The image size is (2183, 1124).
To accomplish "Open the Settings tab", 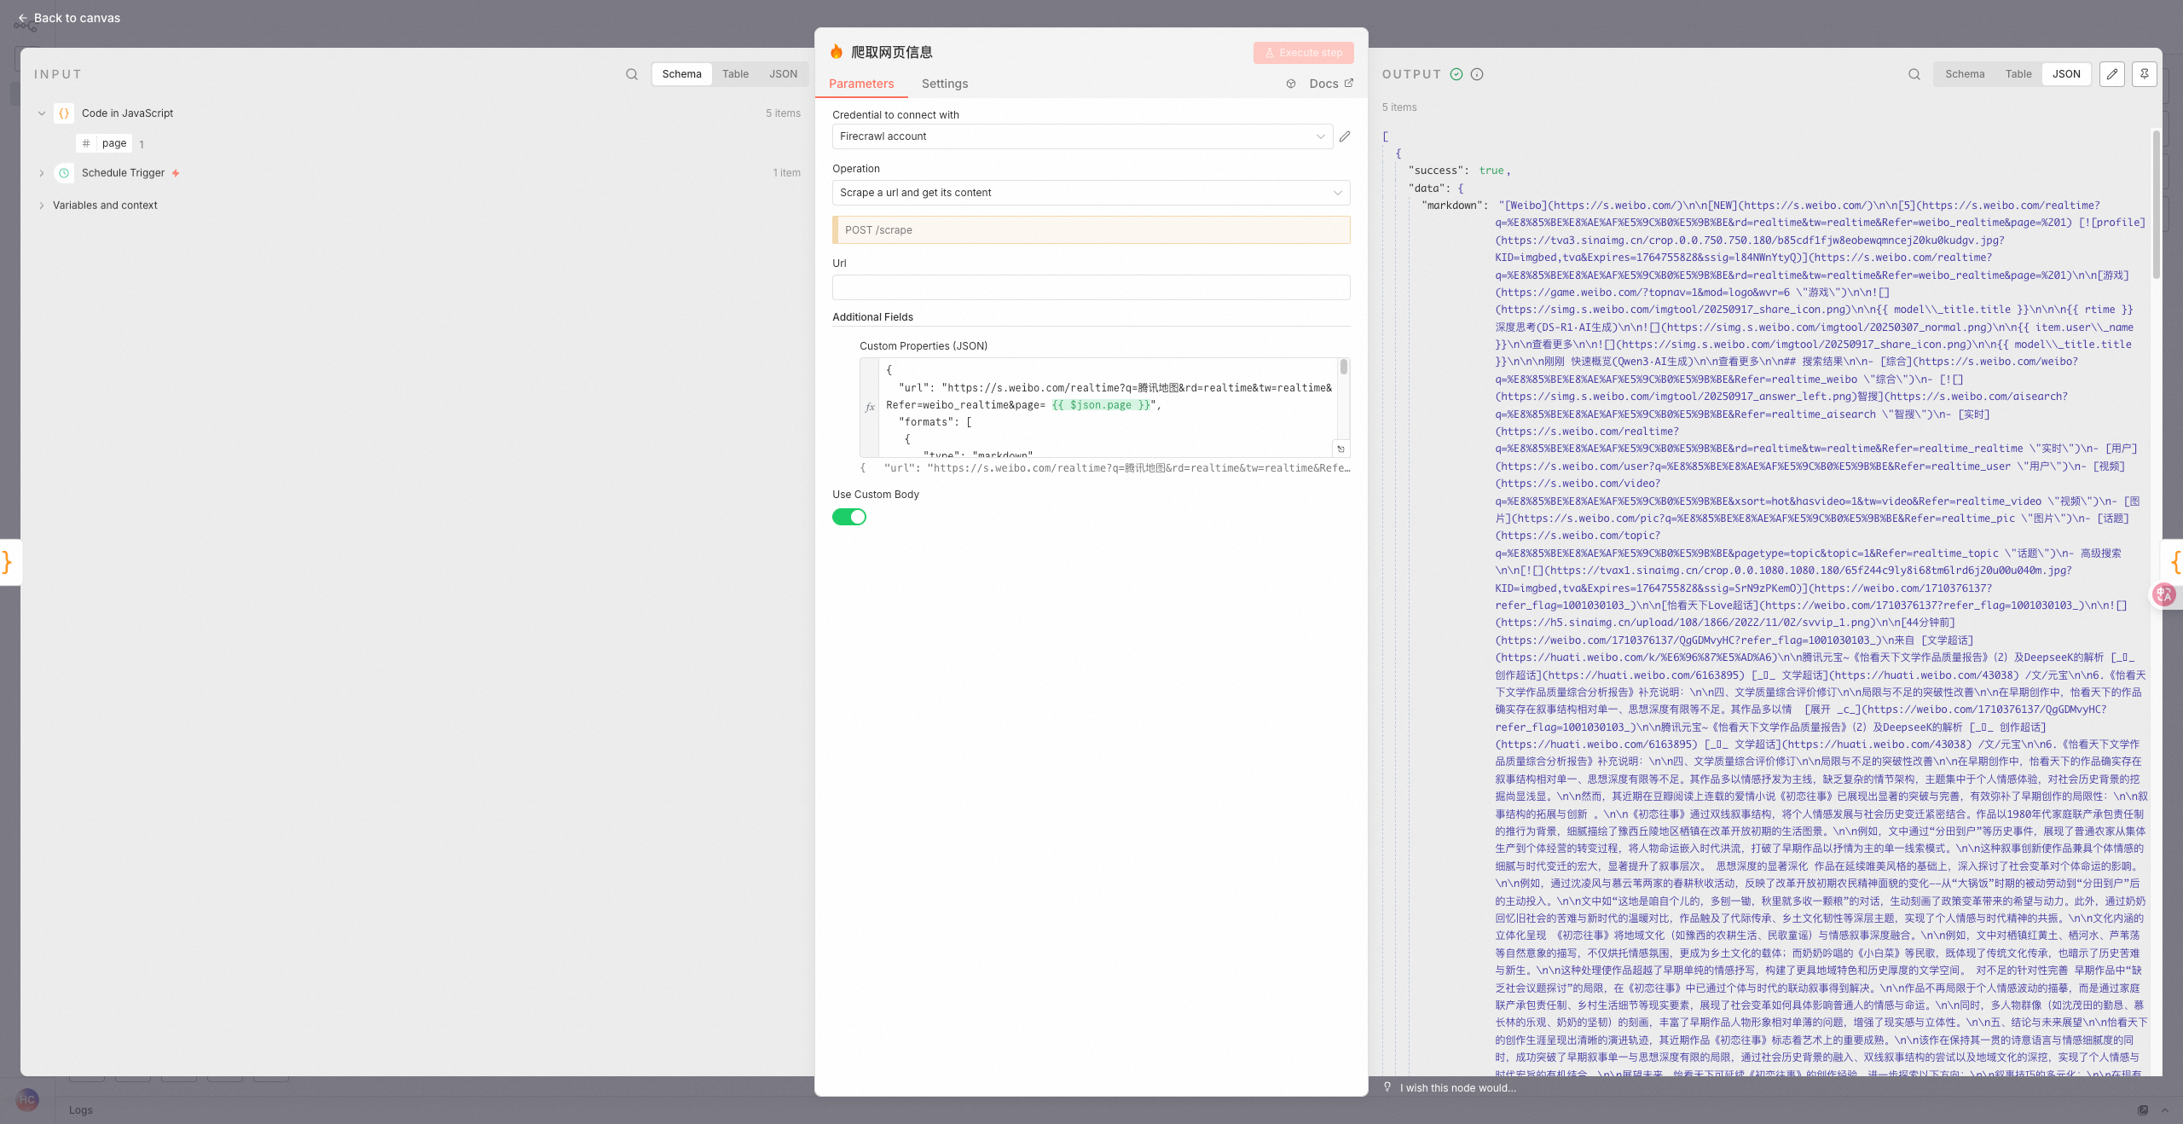I will [945, 84].
